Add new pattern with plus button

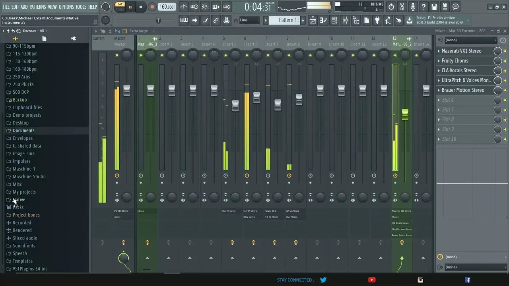tap(303, 20)
